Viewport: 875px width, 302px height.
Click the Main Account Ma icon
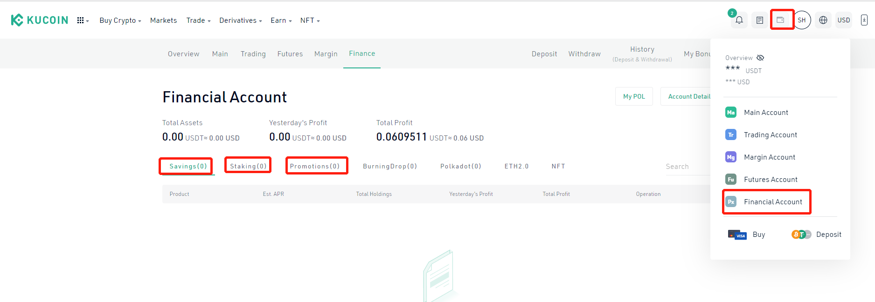[731, 112]
